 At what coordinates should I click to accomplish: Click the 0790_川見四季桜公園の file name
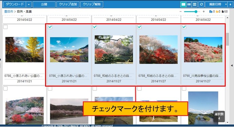tap(202, 76)
